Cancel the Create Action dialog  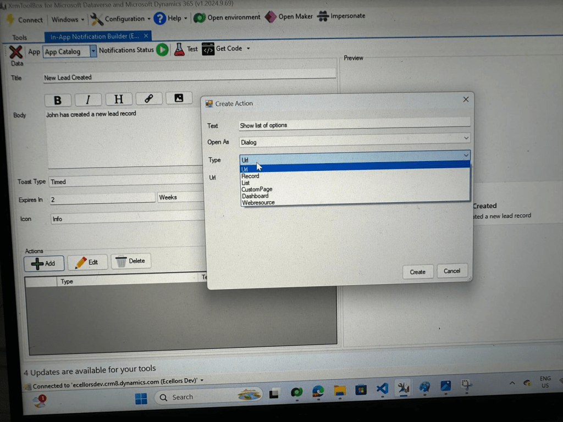tap(452, 271)
